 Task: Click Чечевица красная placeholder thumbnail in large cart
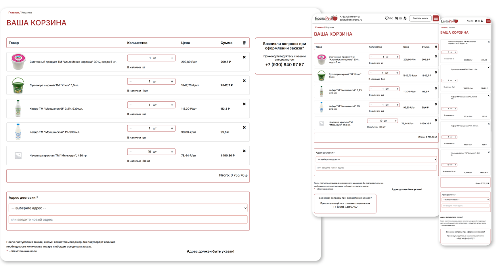pos(18,156)
